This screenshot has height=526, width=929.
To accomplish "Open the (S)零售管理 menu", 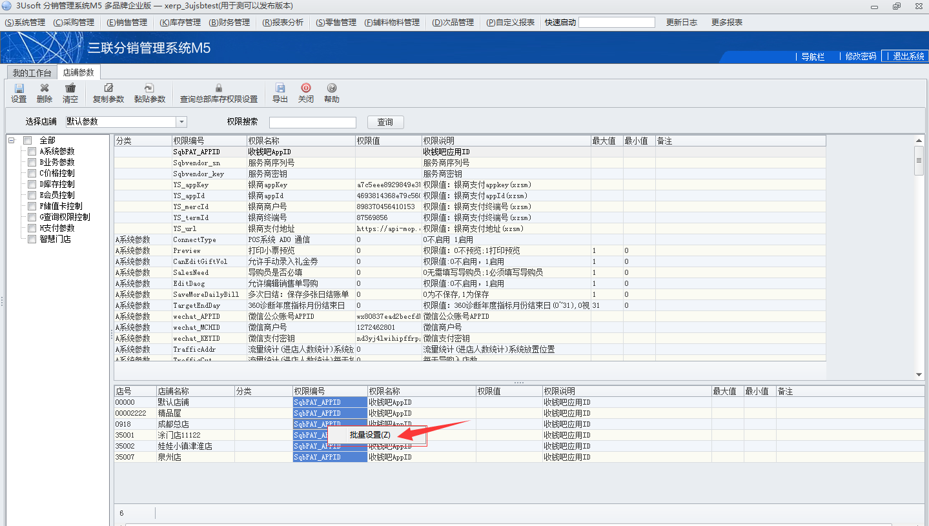I will [x=336, y=22].
